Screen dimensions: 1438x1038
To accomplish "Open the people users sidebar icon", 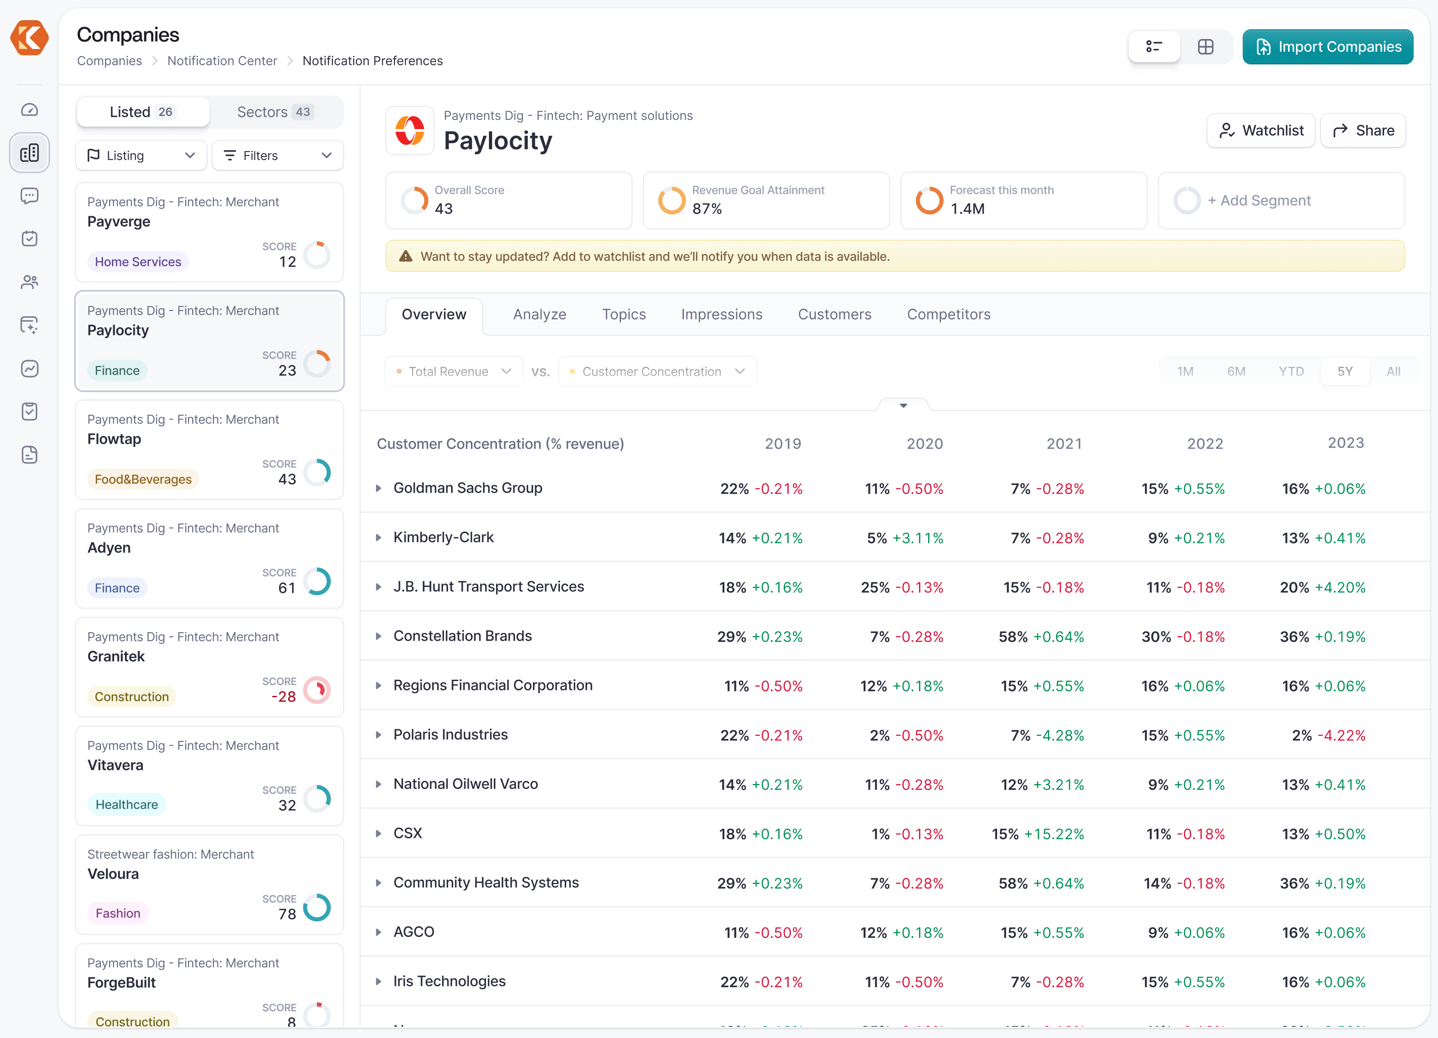I will (x=29, y=282).
